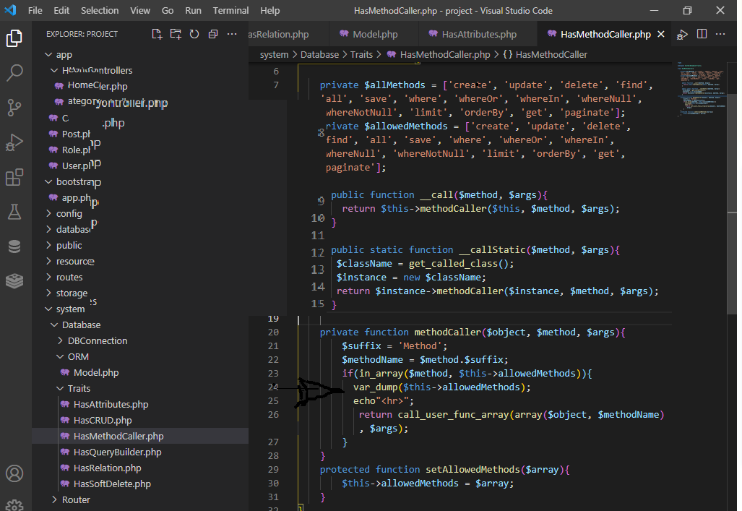Click the Traits breadcrumb segment
This screenshot has width=742, height=511.
(x=362, y=54)
